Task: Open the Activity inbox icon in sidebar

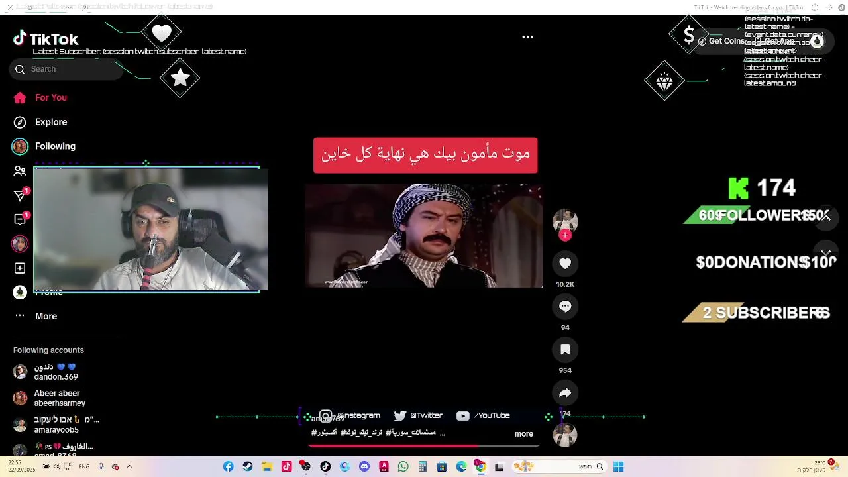Action: click(x=20, y=219)
